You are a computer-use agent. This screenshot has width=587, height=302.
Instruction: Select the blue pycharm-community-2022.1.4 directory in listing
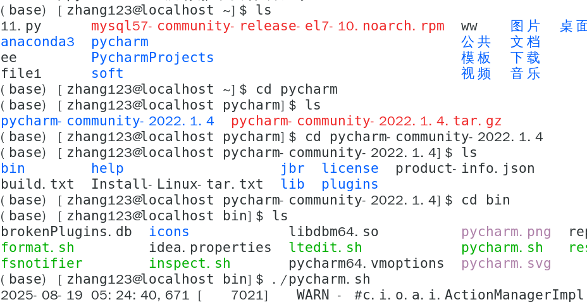click(108, 121)
